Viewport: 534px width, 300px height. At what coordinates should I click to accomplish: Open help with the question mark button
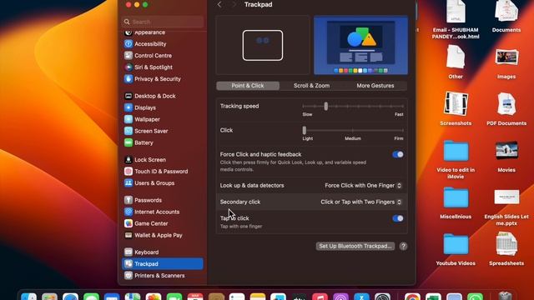[x=403, y=246]
